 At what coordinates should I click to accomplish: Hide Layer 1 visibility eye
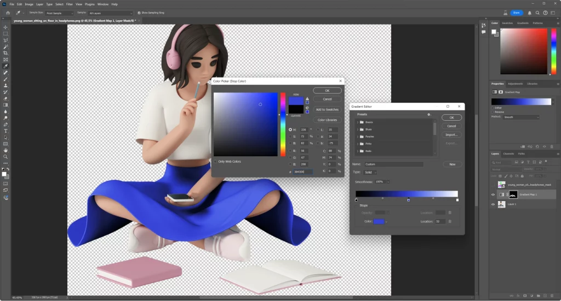click(x=493, y=204)
